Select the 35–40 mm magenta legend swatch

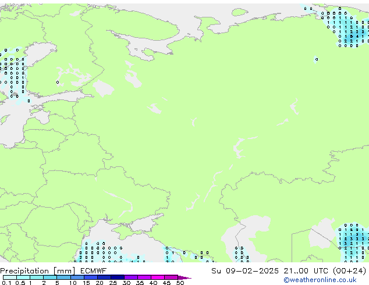pyautogui.click(x=144, y=277)
